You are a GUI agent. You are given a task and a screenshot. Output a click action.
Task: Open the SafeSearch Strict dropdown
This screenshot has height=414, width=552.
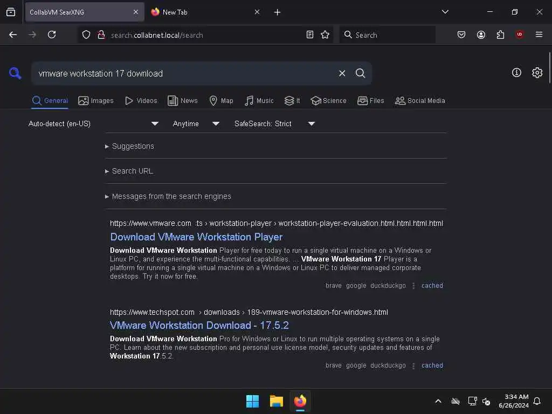pyautogui.click(x=274, y=123)
